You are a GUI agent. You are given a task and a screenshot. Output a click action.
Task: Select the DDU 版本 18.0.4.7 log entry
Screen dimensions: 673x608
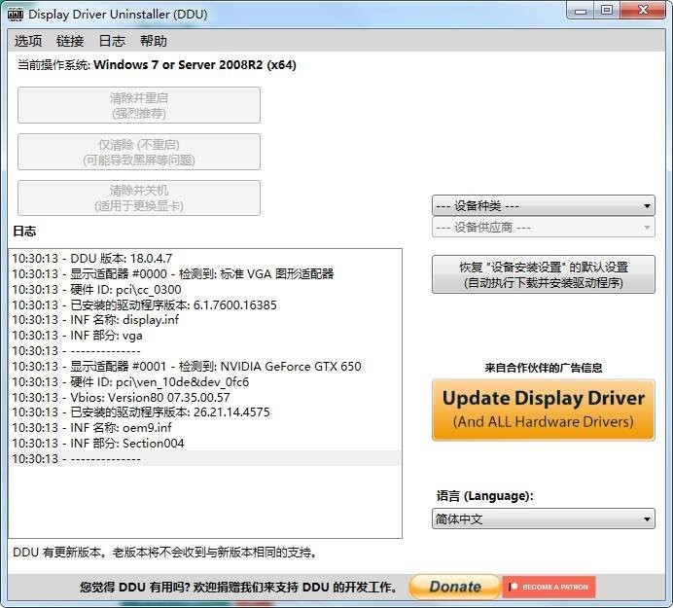92,258
